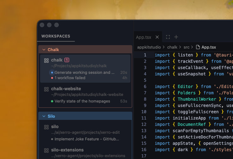Open the red notification badge on chalk
Image resolution: width=233 pixels, height=159 pixels.
coord(67,60)
